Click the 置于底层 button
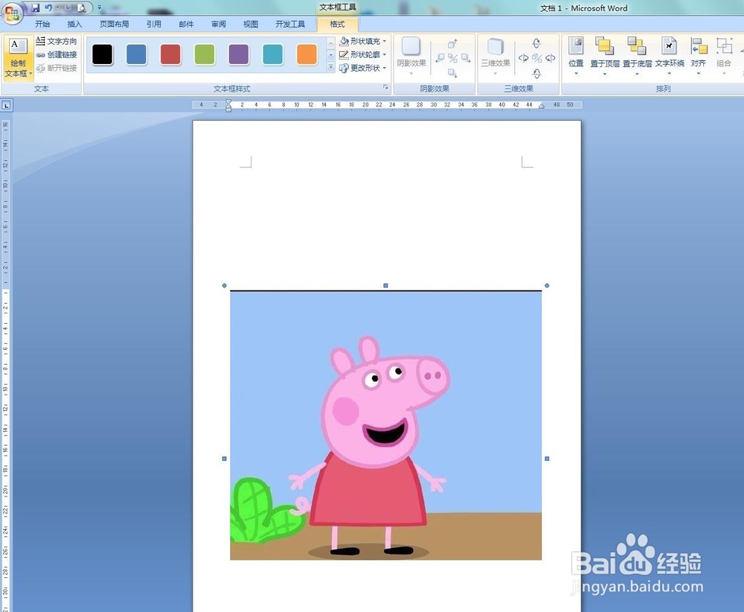 pyautogui.click(x=637, y=57)
